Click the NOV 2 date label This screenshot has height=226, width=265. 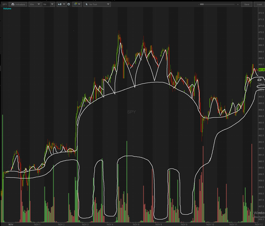coord(61,224)
